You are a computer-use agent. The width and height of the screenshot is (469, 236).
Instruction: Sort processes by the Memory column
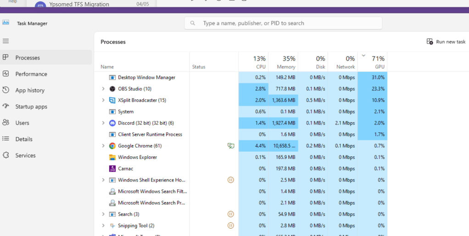pos(283,62)
